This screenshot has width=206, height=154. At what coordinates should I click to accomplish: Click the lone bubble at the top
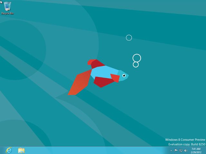pyautogui.click(x=129, y=38)
